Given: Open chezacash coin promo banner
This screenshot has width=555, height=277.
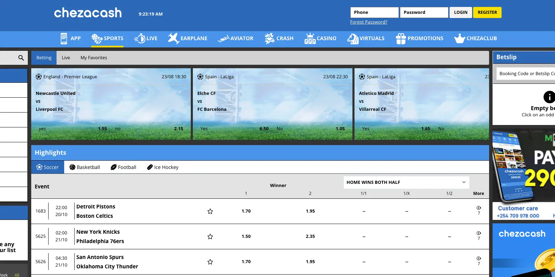Looking at the screenshot, I should tap(524, 250).
